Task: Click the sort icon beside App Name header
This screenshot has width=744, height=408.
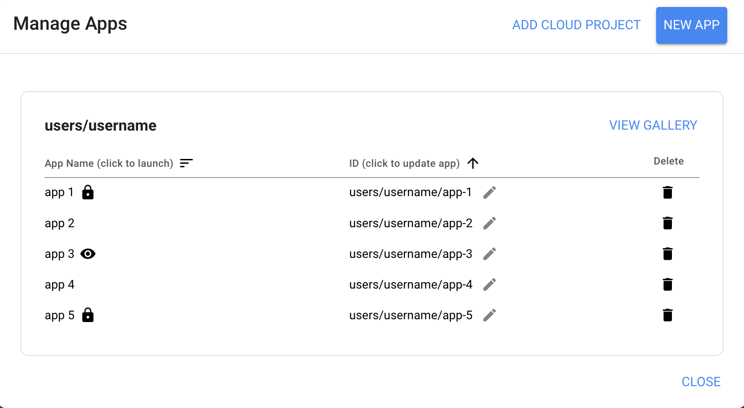Action: tap(186, 163)
